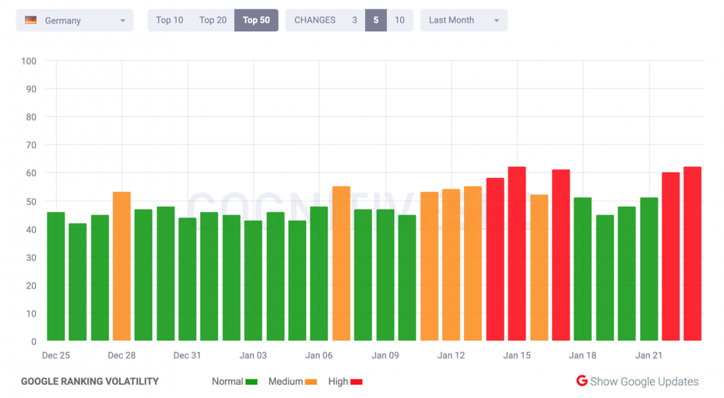Image resolution: width=724 pixels, height=398 pixels.
Task: Open the Germany country dropdown
Action: click(x=75, y=20)
